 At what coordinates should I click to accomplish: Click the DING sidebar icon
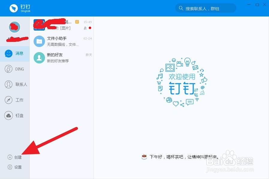9,69
